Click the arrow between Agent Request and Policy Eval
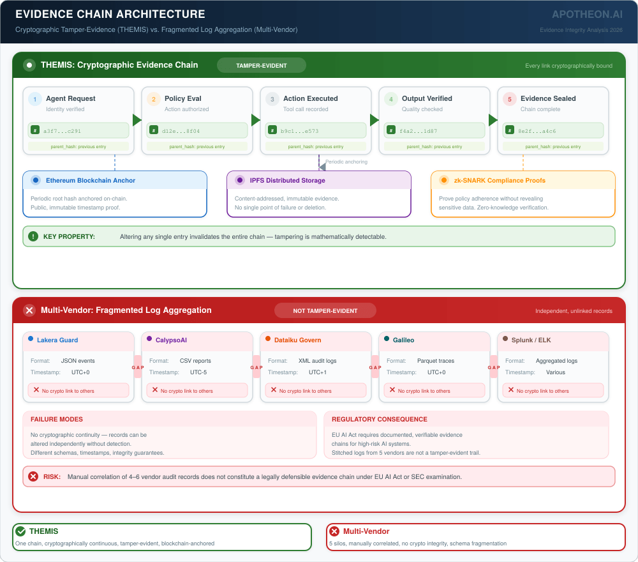The image size is (638, 562). pos(137,120)
